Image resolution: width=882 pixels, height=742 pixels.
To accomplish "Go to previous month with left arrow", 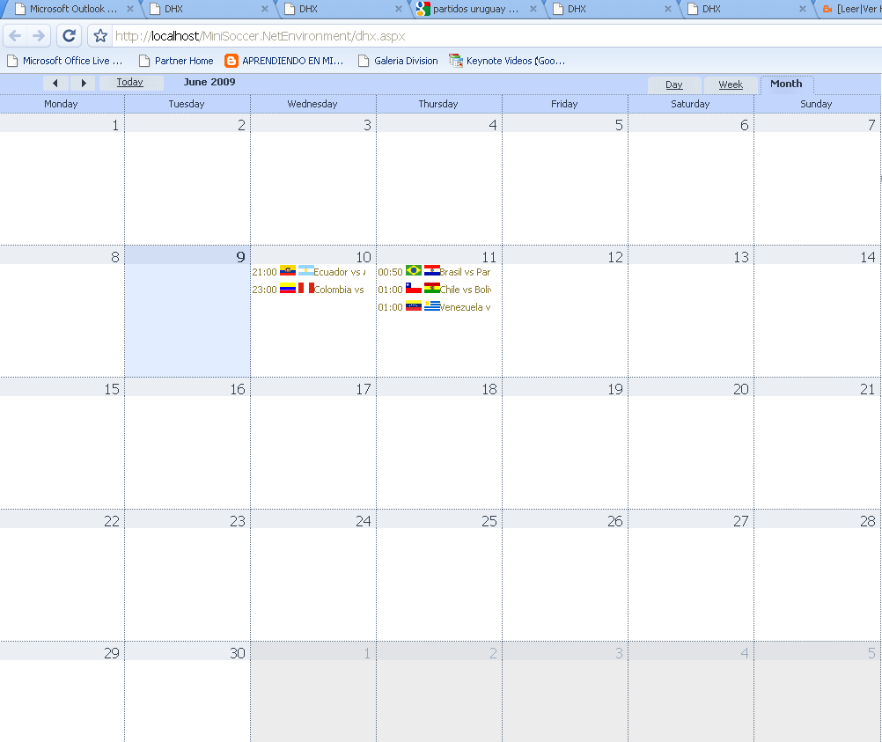I will click(x=55, y=83).
